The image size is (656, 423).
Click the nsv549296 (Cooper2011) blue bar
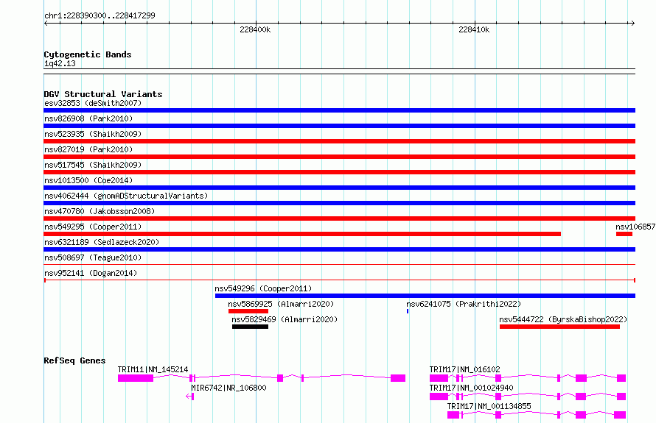425,296
